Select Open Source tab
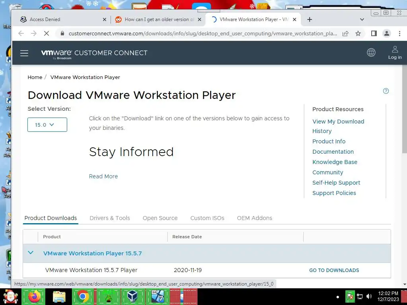This screenshot has width=407, height=305. coord(160,218)
